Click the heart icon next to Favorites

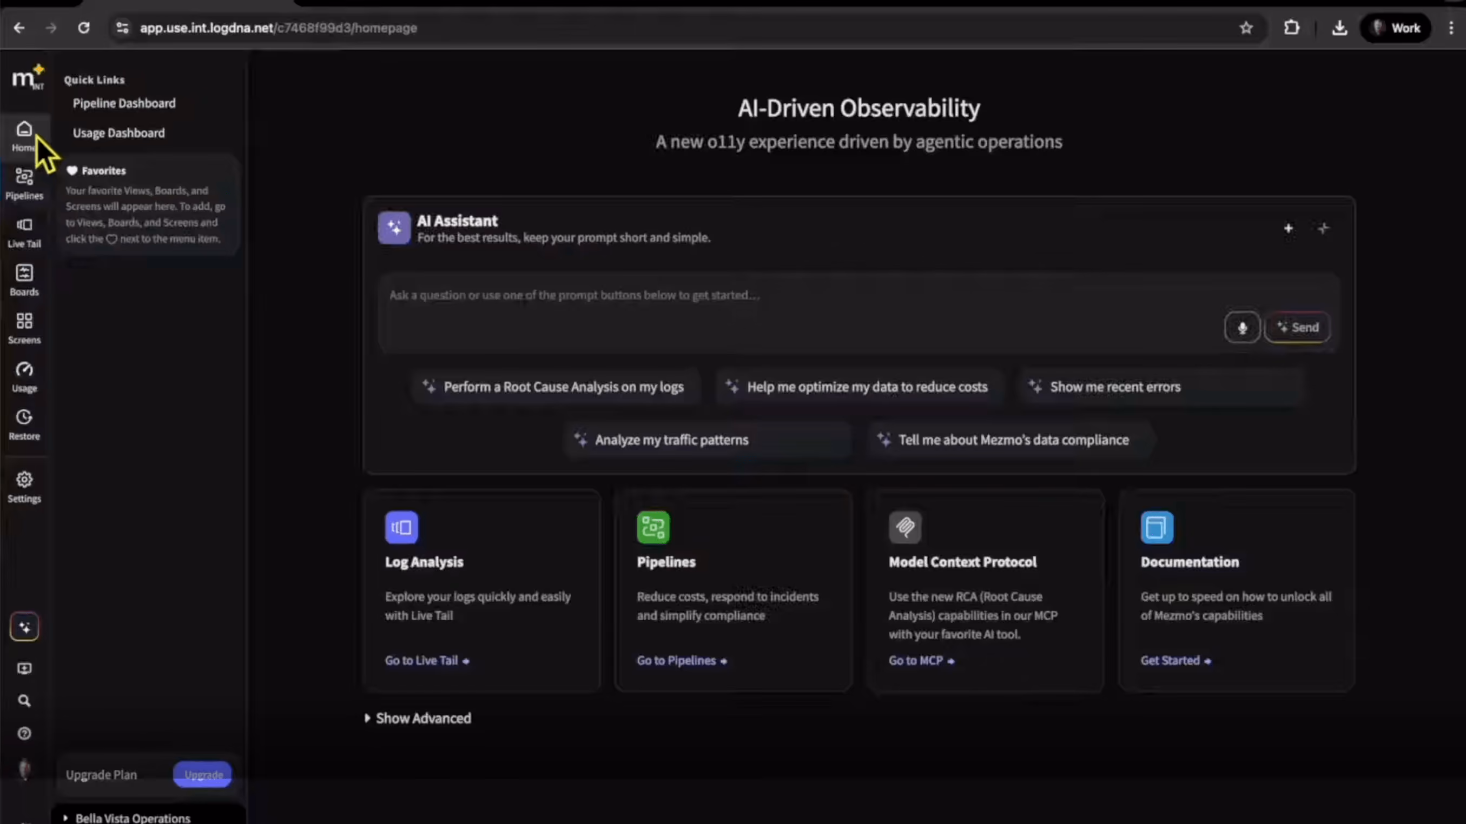72,171
